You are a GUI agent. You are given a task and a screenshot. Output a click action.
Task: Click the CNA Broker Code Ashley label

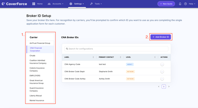click(x=75, y=79)
